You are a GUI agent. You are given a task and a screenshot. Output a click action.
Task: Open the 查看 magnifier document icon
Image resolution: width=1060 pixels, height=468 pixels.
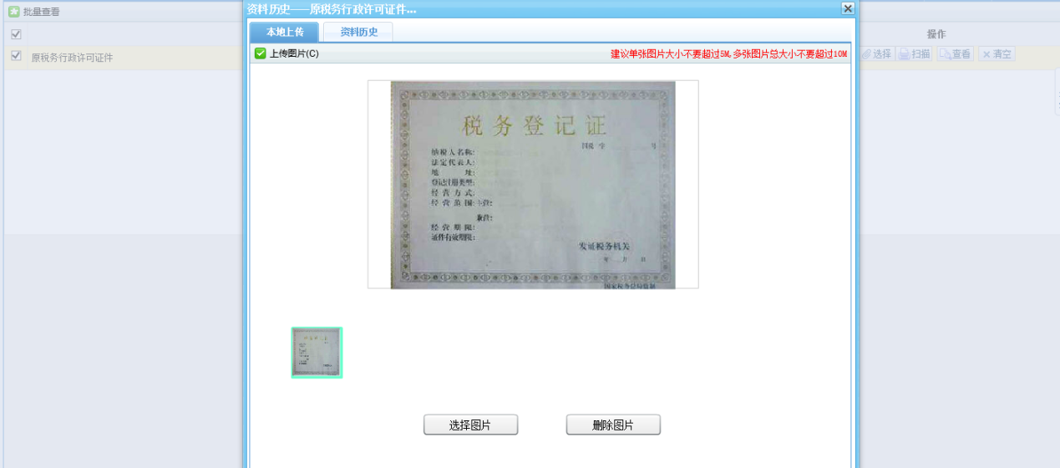coord(945,54)
